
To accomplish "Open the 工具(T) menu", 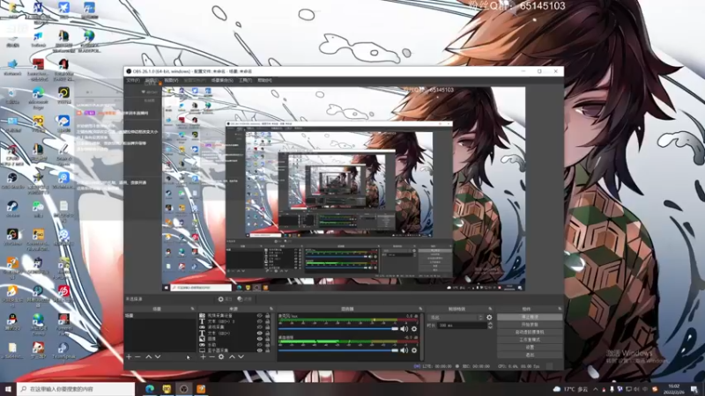I will pyautogui.click(x=246, y=80).
